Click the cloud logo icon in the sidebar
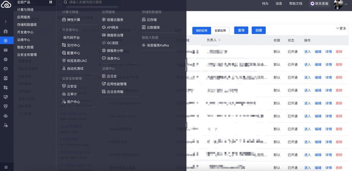The width and height of the screenshot is (352, 171). click(6, 4)
